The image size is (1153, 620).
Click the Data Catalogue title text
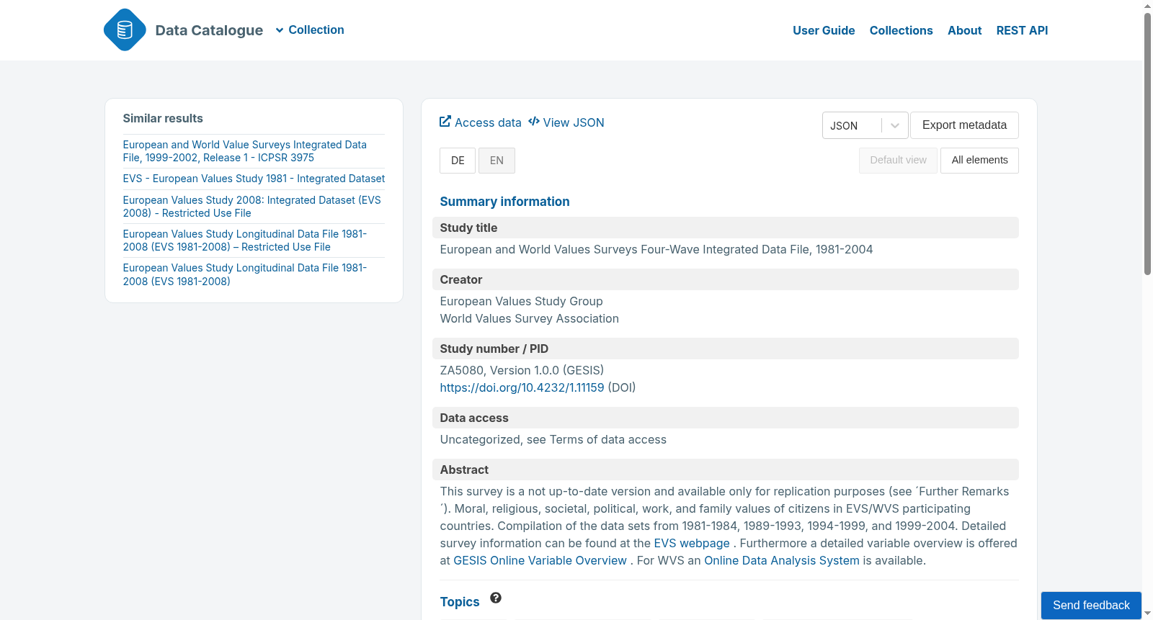click(209, 30)
